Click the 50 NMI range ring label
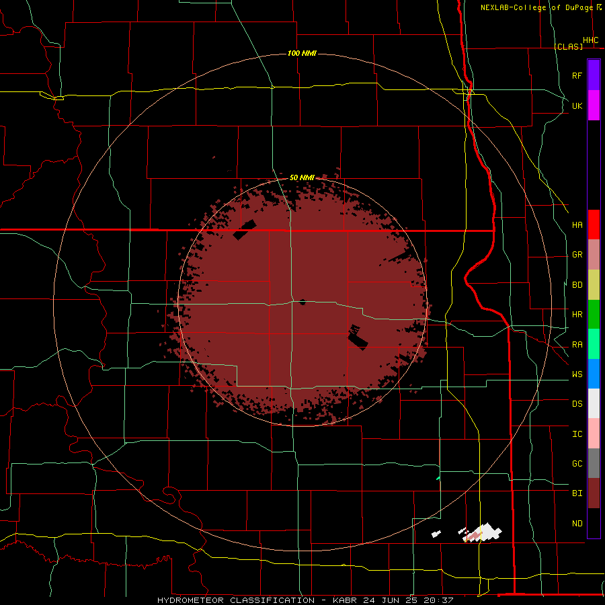Image resolution: width=605 pixels, height=605 pixels. pyautogui.click(x=302, y=177)
